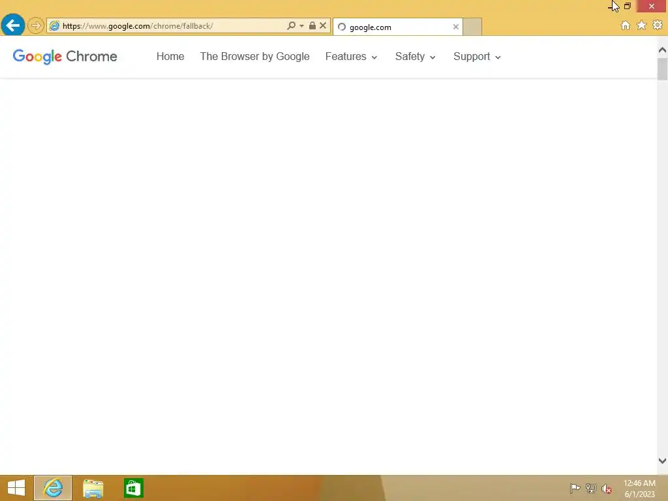Screen dimensions: 668x501
Task: Click the vertical scrollbar thumb
Action: [x=662, y=69]
